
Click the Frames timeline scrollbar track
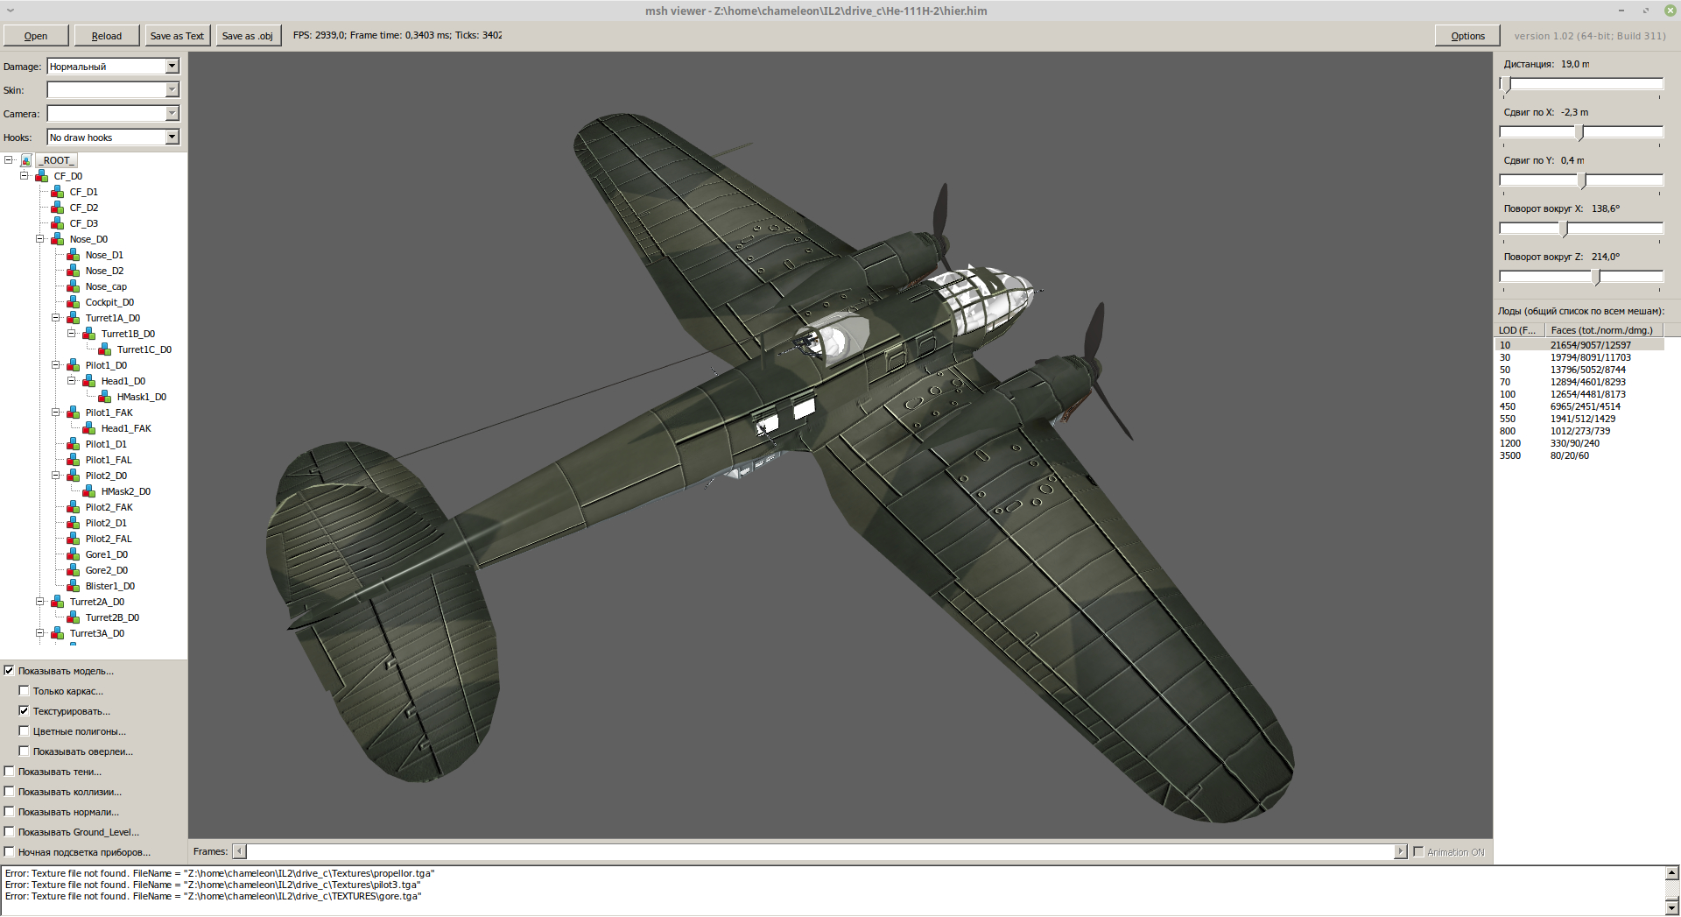point(819,851)
